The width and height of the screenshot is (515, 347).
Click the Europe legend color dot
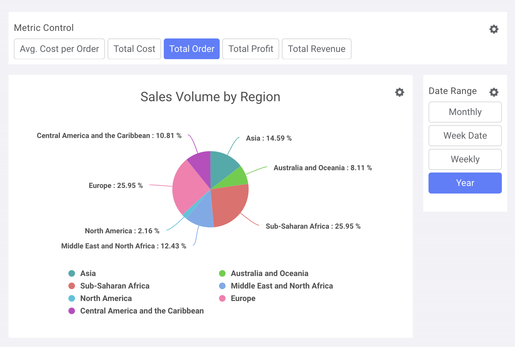(x=222, y=298)
